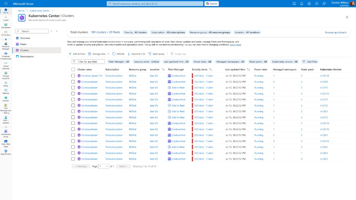This screenshot has width=356, height=200.
Task: Open the Power state : All filter
Action: (x=202, y=62)
